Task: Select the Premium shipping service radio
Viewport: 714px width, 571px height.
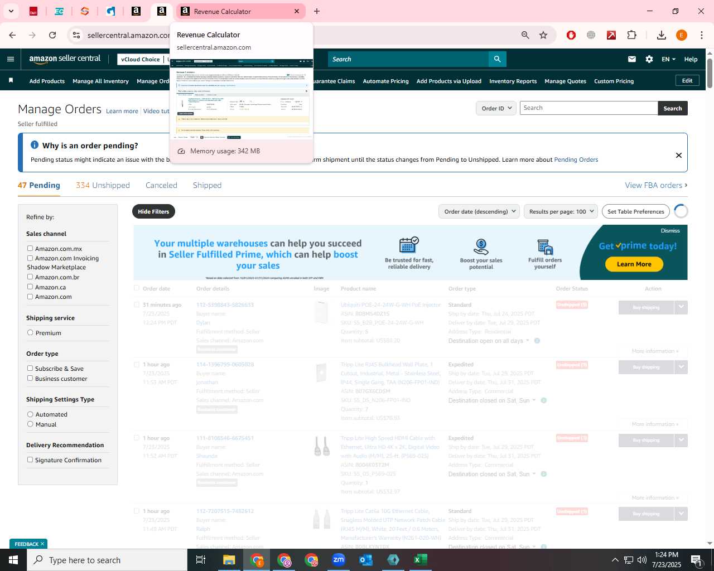Action: [30, 333]
